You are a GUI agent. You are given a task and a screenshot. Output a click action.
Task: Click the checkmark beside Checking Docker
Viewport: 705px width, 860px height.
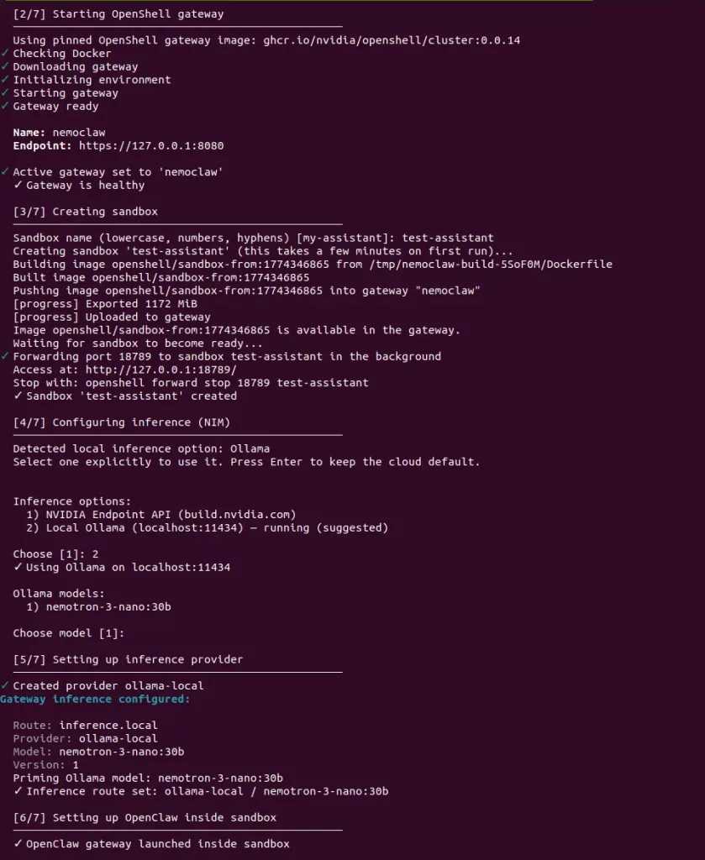(5, 54)
